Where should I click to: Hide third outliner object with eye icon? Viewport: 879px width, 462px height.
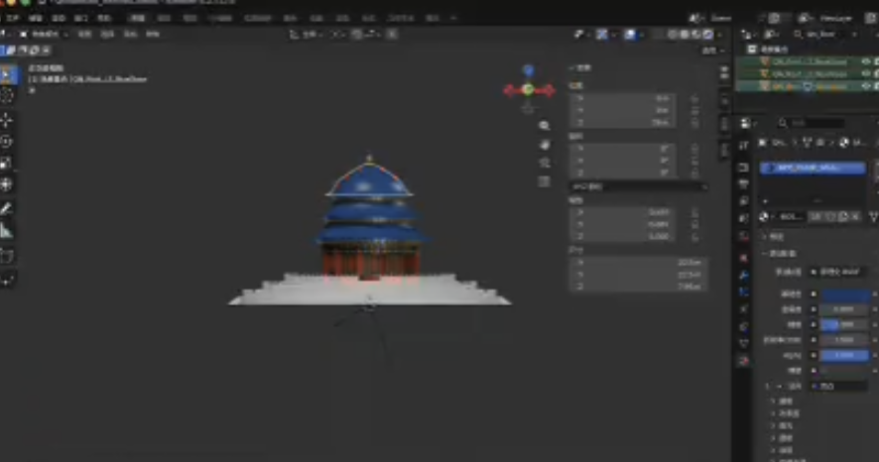866,86
